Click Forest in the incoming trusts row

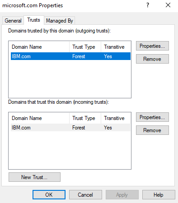(x=79, y=128)
